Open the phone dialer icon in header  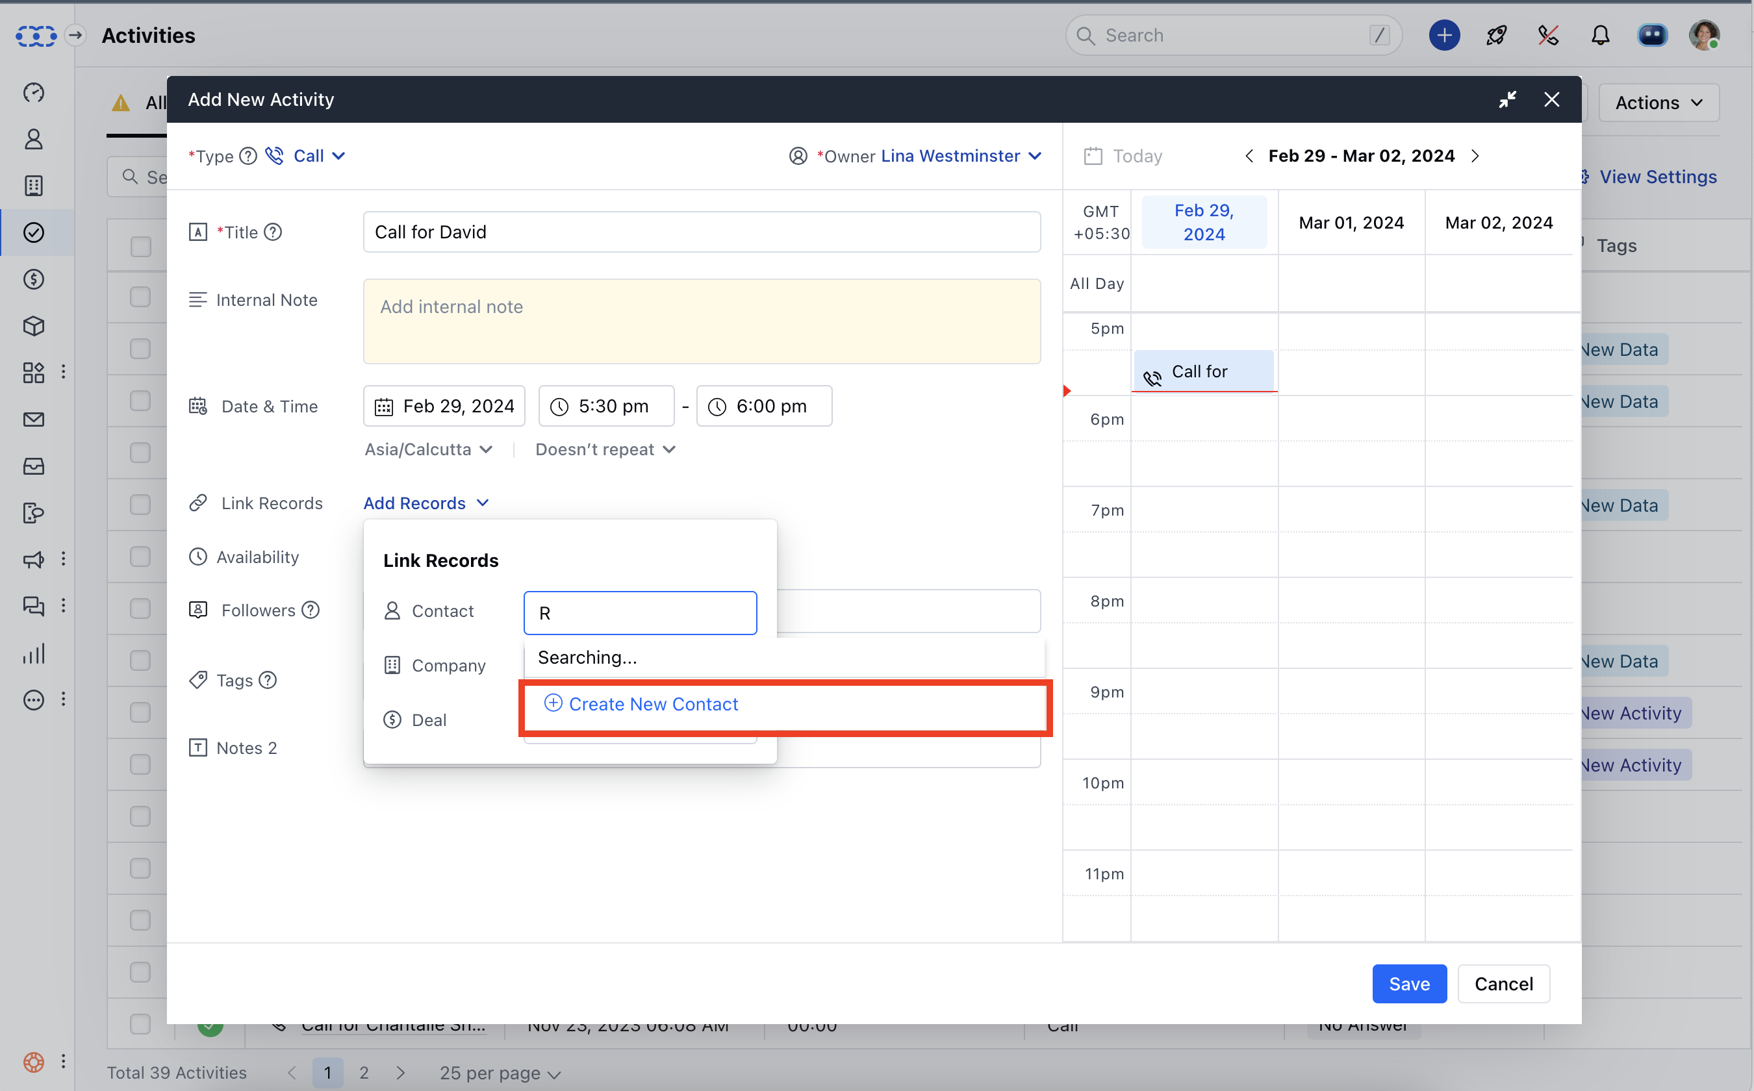(1547, 35)
